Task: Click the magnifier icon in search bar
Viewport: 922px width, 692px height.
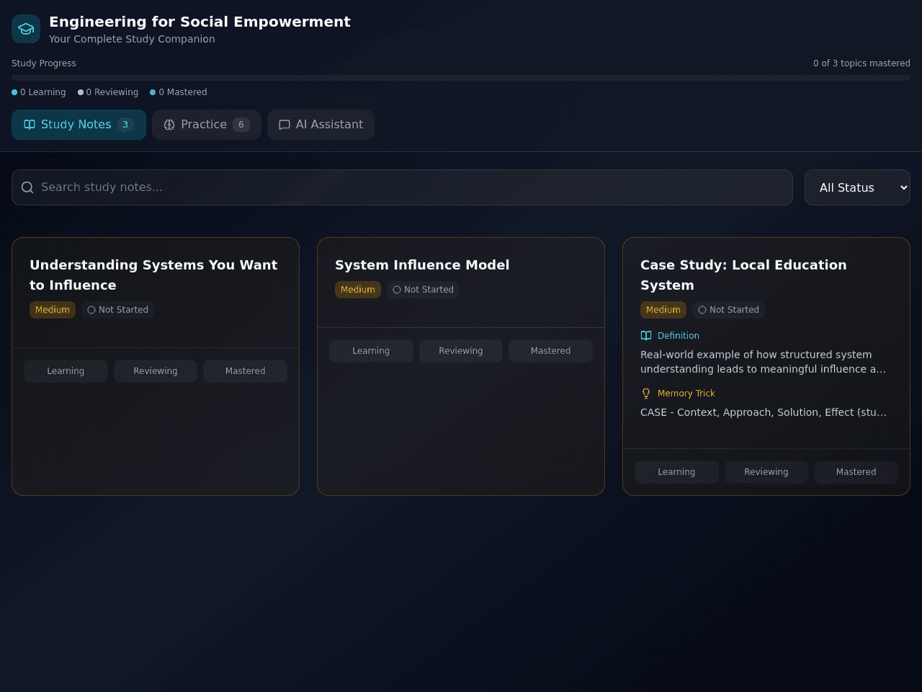Action: tap(27, 187)
